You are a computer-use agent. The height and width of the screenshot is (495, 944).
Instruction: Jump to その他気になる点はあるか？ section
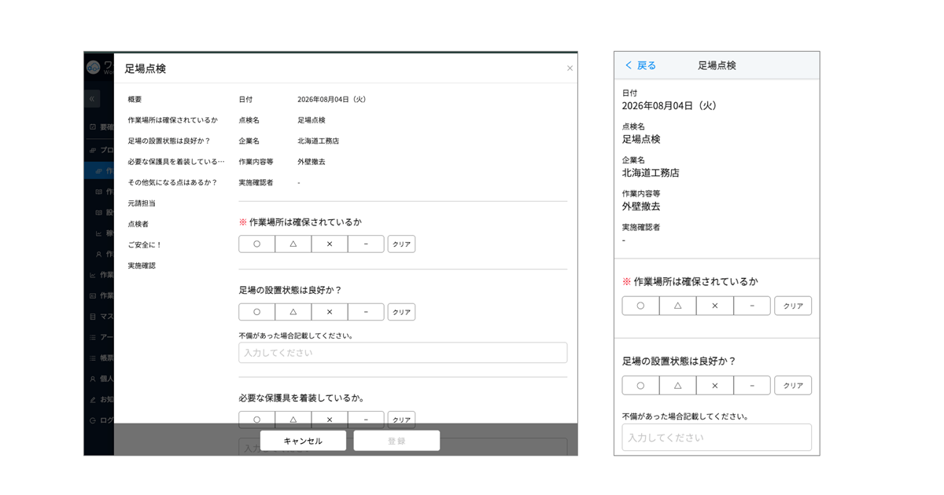pyautogui.click(x=172, y=182)
